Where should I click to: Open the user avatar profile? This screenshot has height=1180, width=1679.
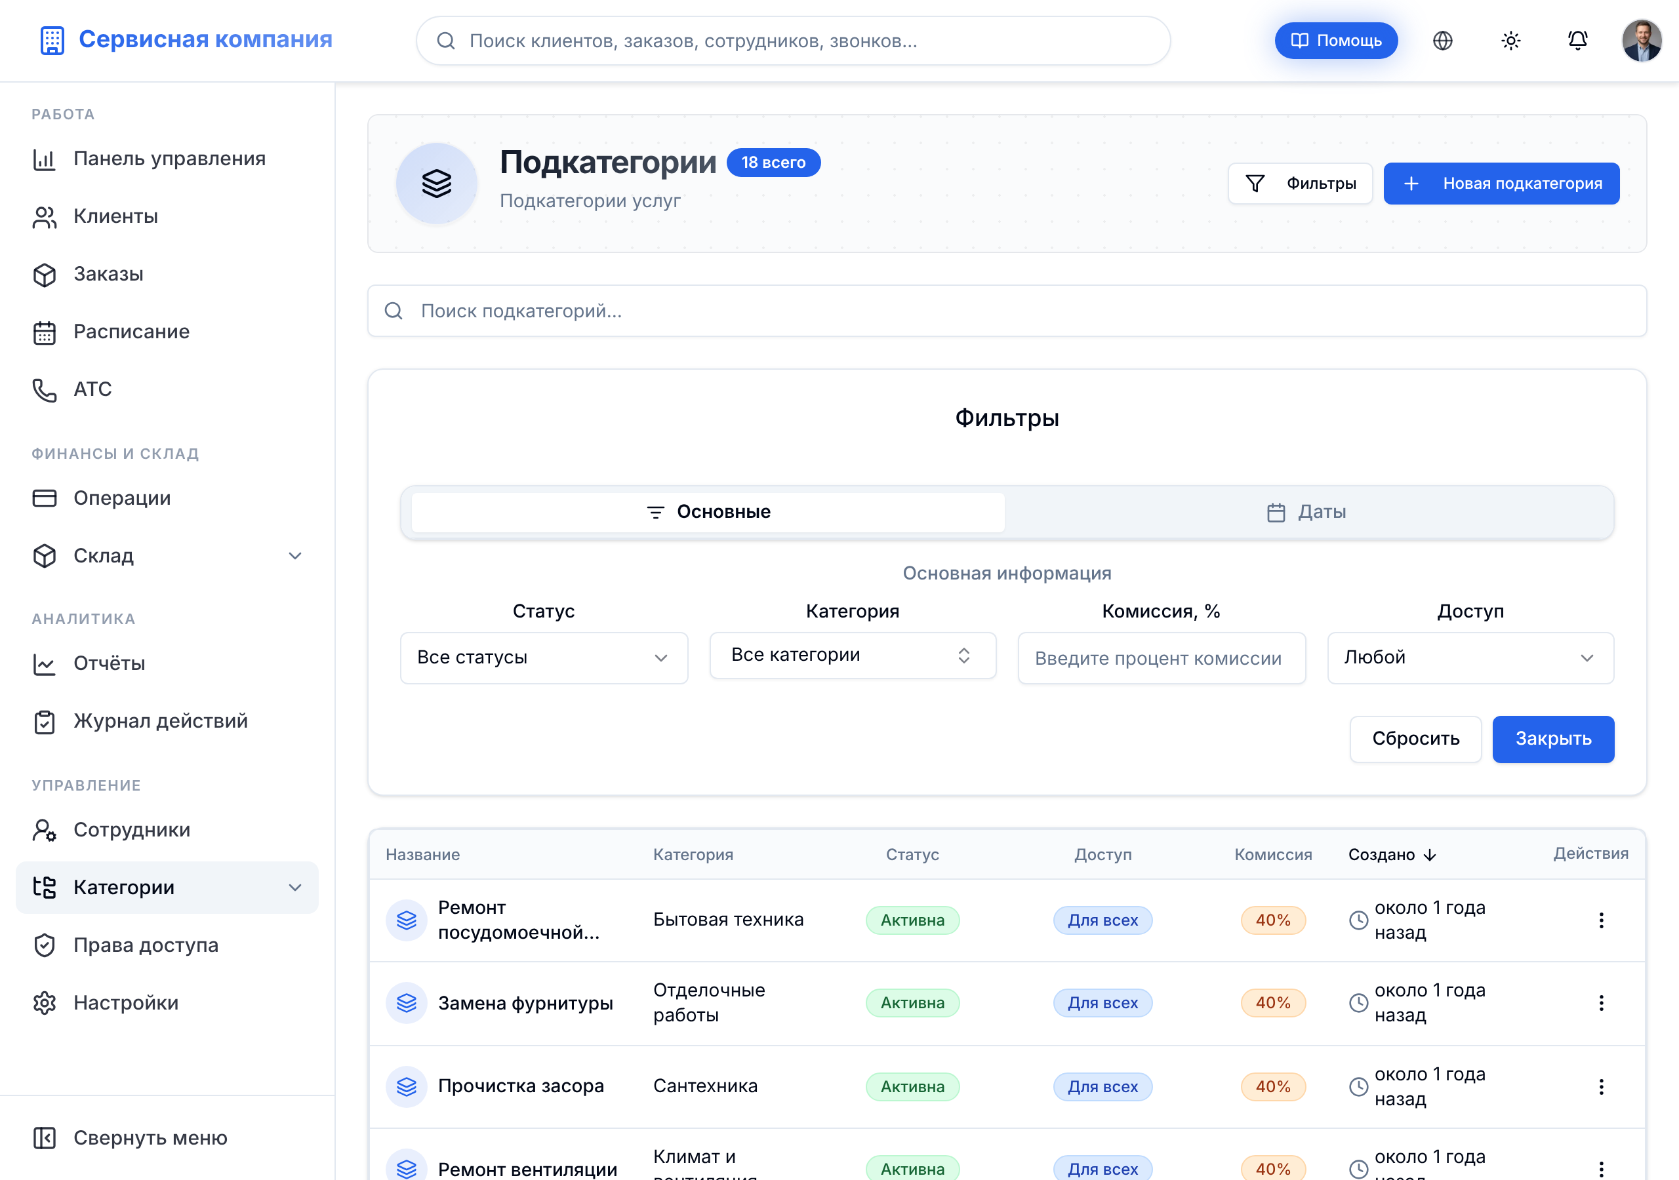(1641, 41)
